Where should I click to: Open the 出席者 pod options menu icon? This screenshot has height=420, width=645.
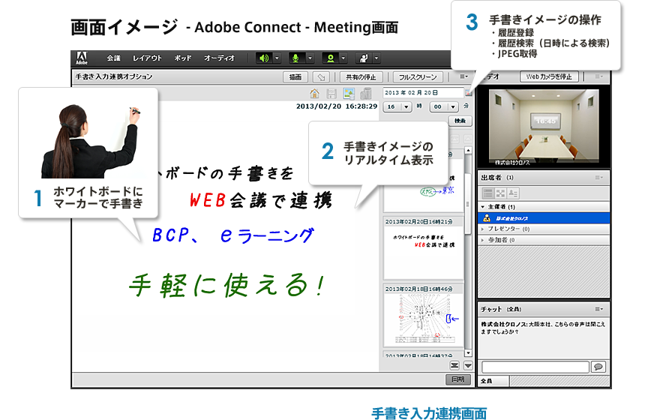point(599,178)
